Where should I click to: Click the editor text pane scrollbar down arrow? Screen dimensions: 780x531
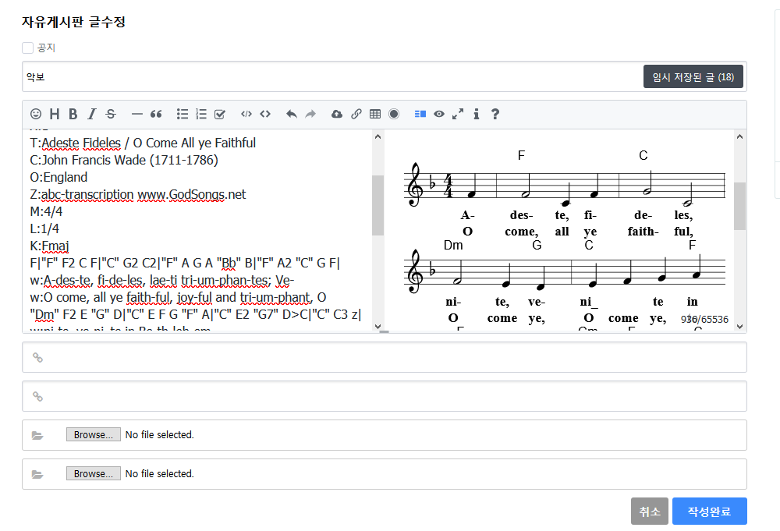pos(378,327)
